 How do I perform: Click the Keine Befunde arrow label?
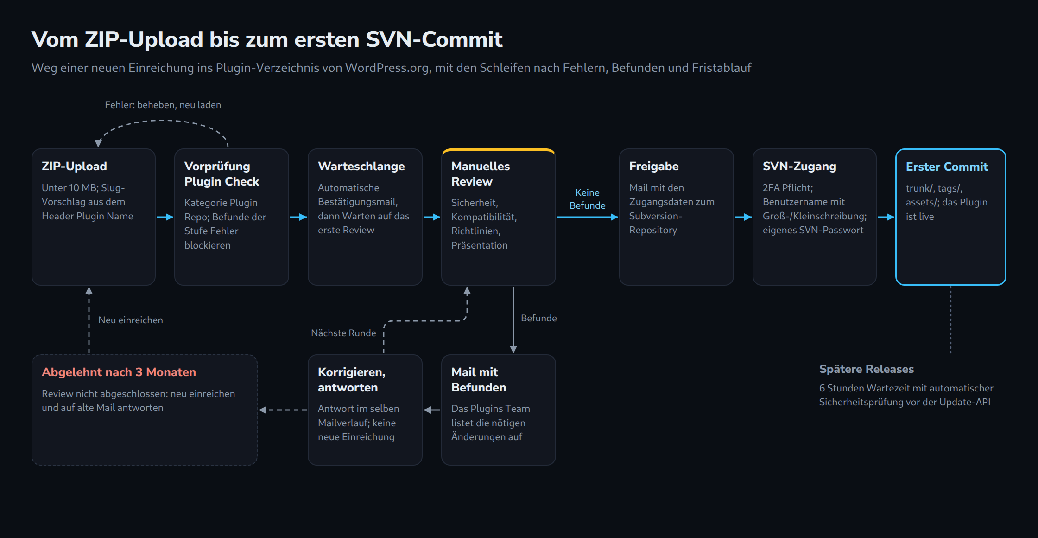coord(588,199)
